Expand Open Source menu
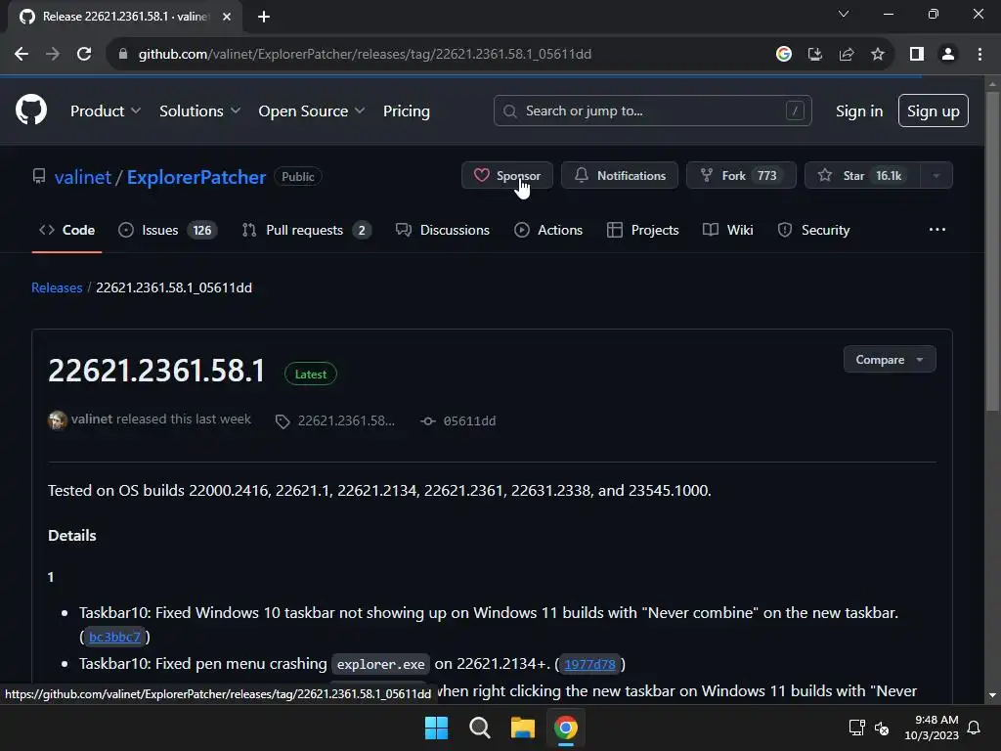 (312, 110)
